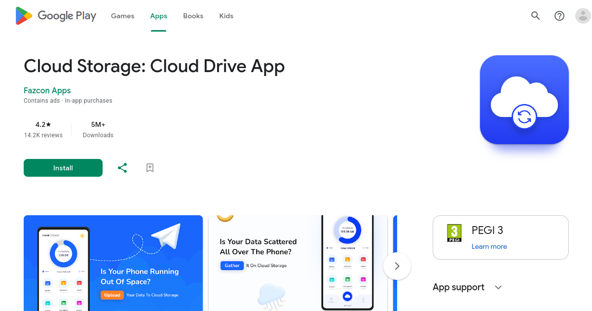Switch to the Games tab
Viewport: 592px width, 311px height.
[122, 16]
